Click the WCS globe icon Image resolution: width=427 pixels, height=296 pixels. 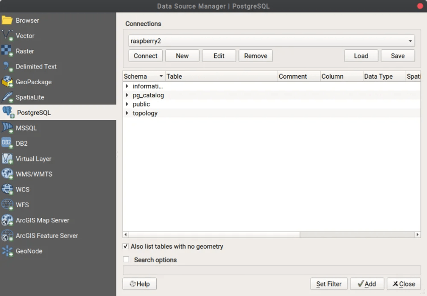8,189
